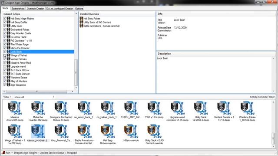Select Misha the Hoarder in installed list
278x156 pixels.
20,48
